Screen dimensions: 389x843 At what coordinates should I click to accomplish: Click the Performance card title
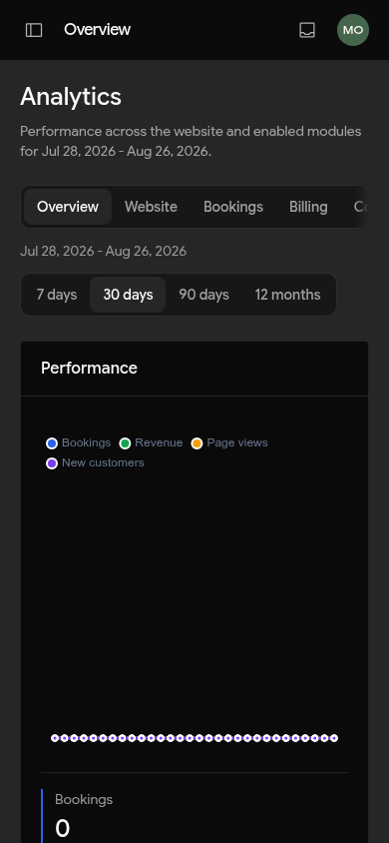coord(89,368)
